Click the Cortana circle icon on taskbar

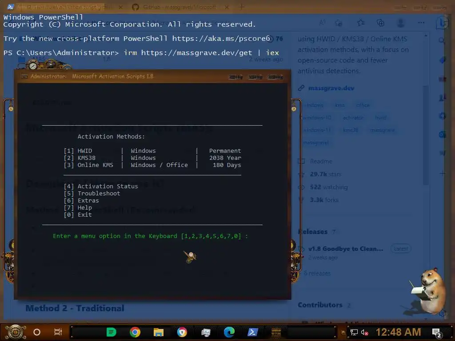37,332
